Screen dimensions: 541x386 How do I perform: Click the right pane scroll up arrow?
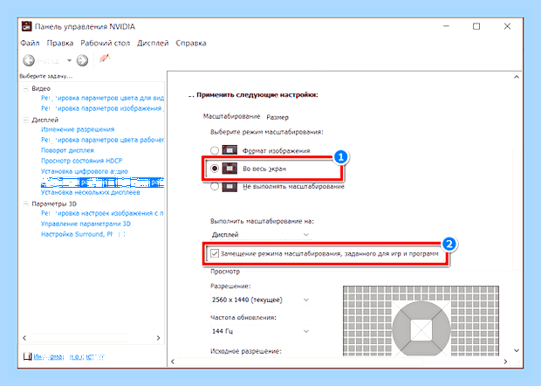coord(517,77)
